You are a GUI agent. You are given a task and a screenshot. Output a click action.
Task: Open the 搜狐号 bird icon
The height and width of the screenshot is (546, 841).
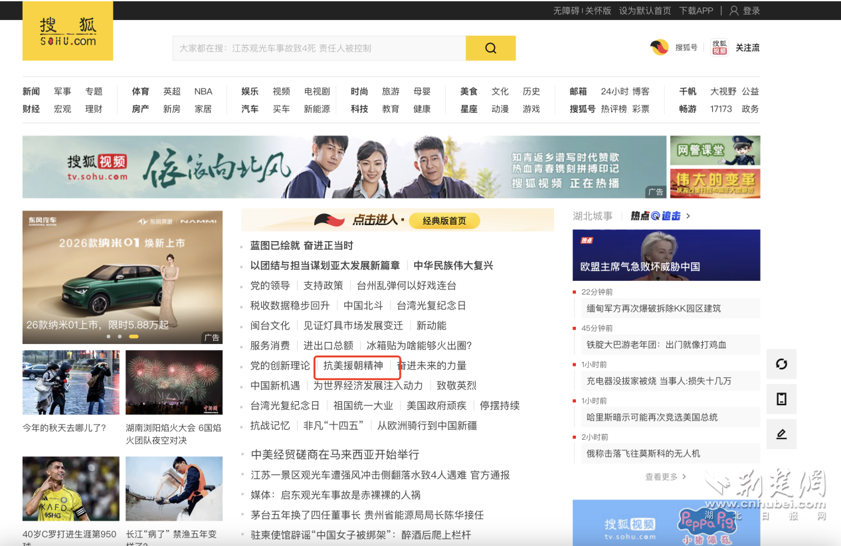click(659, 47)
